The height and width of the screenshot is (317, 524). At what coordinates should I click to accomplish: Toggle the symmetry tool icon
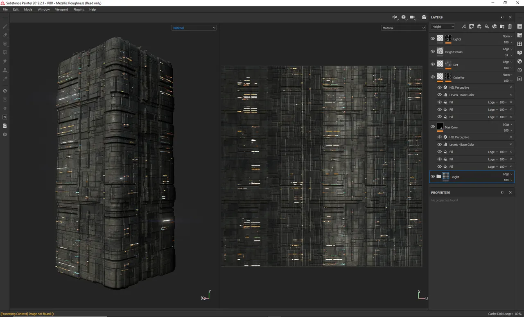tap(395, 17)
